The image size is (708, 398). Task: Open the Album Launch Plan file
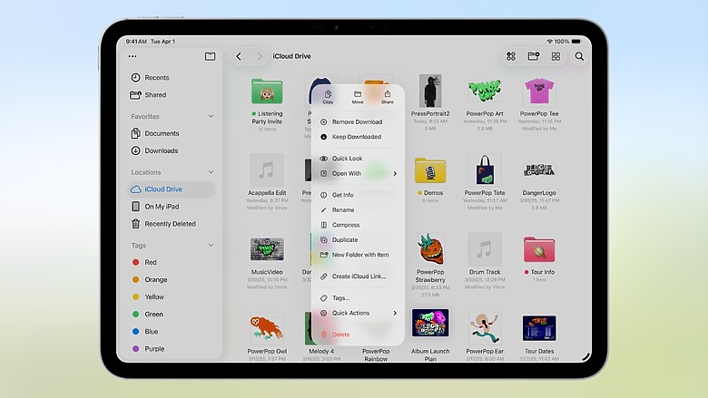point(430,323)
